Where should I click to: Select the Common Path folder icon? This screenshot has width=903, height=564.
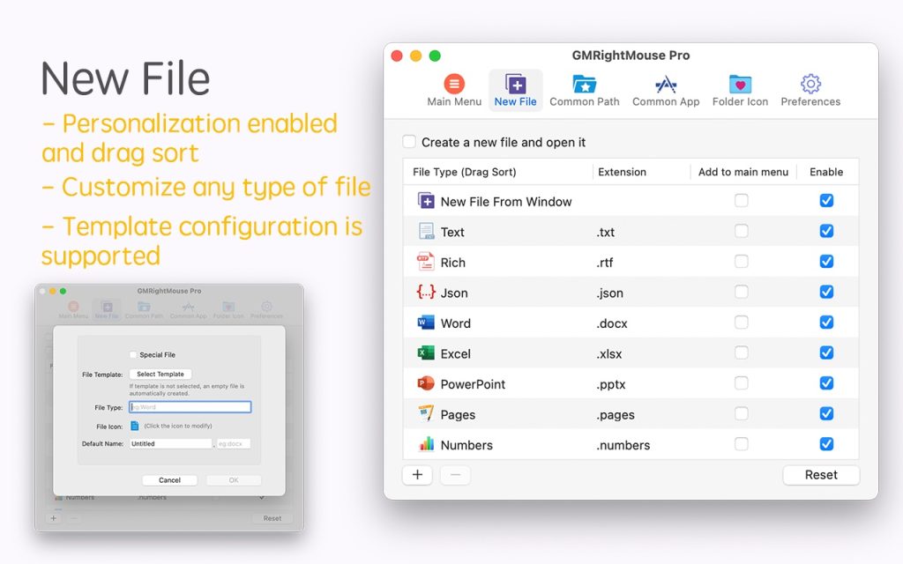click(584, 84)
